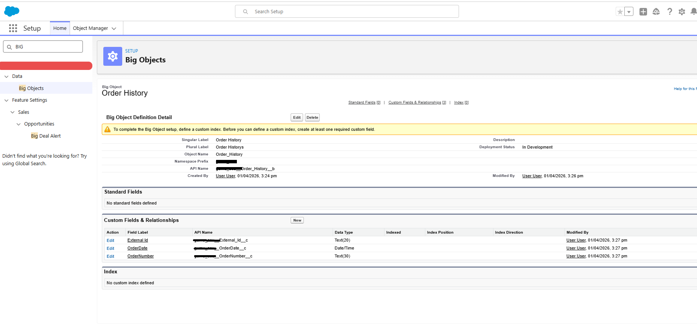This screenshot has width=697, height=327.
Task: Click New button in Custom Fields section
Action: (x=297, y=220)
